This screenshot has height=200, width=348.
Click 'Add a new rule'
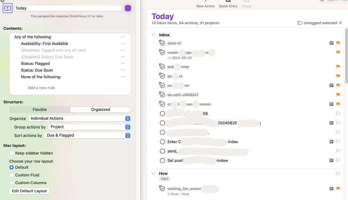tap(41, 87)
